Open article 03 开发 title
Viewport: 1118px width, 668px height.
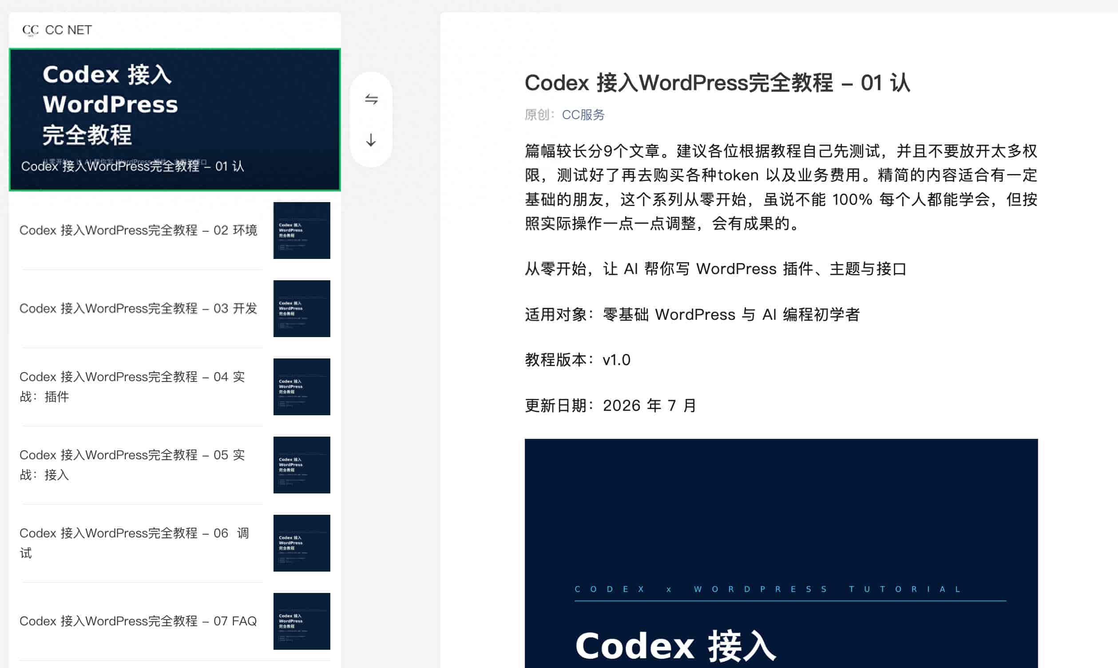[x=139, y=308]
